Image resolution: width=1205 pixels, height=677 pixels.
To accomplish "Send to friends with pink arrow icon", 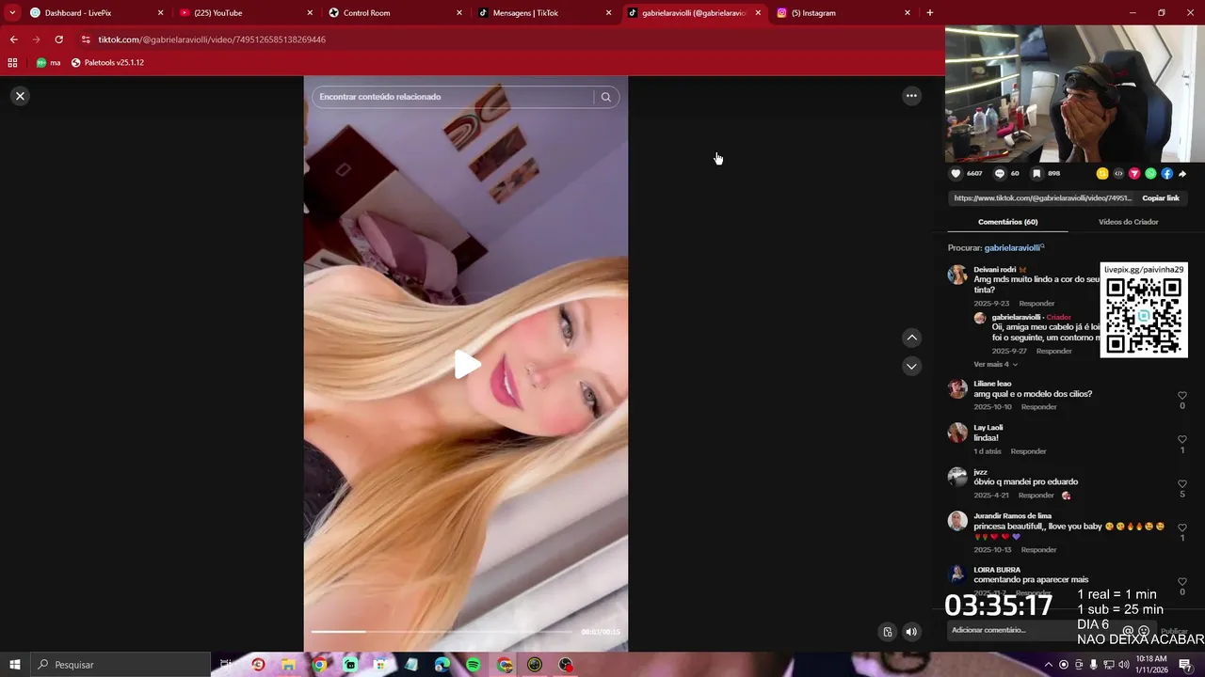I will click(x=1134, y=173).
